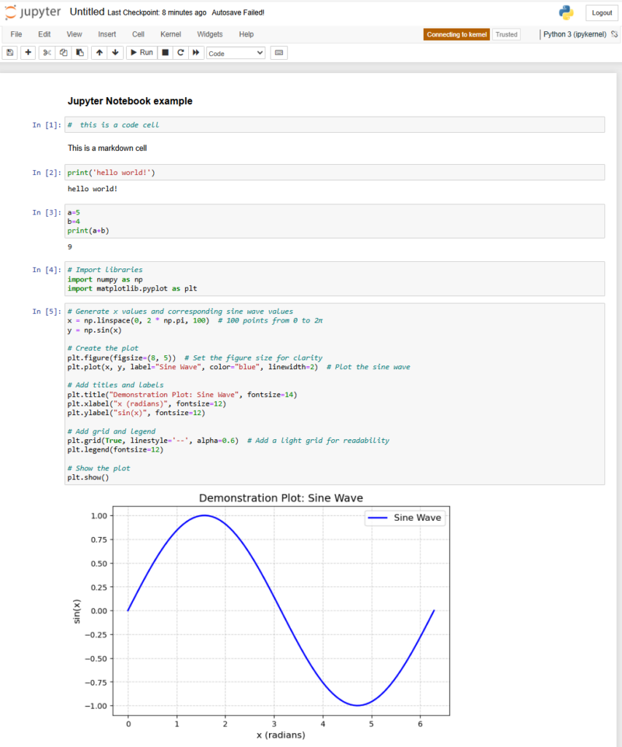Move selected cell up arrow

(99, 53)
